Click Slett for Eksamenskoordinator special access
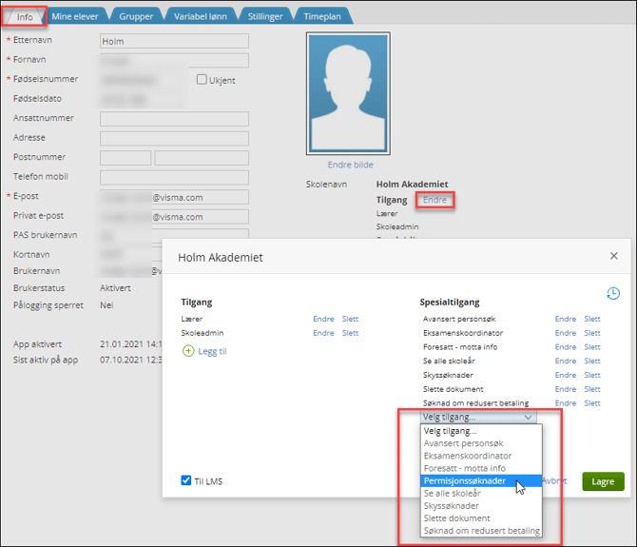This screenshot has height=547, width=637. 591,333
